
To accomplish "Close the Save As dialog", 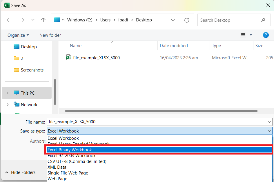I will (268, 5).
